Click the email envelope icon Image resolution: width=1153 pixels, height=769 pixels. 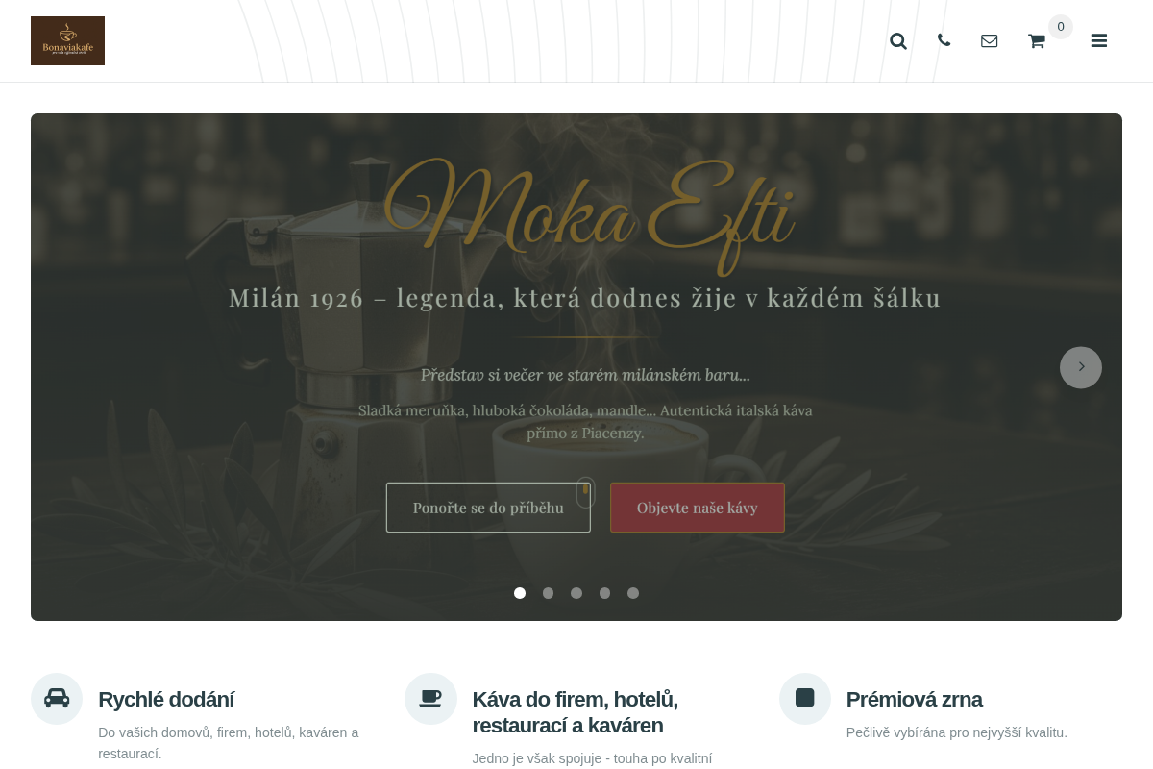(x=989, y=40)
